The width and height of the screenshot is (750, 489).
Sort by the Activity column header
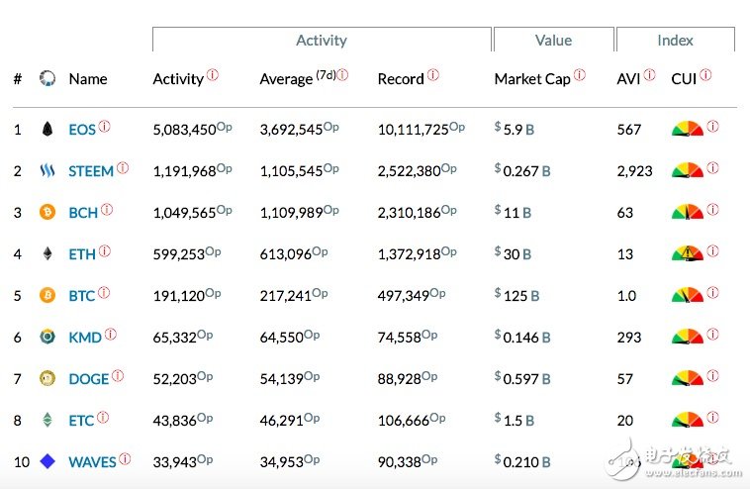click(178, 79)
